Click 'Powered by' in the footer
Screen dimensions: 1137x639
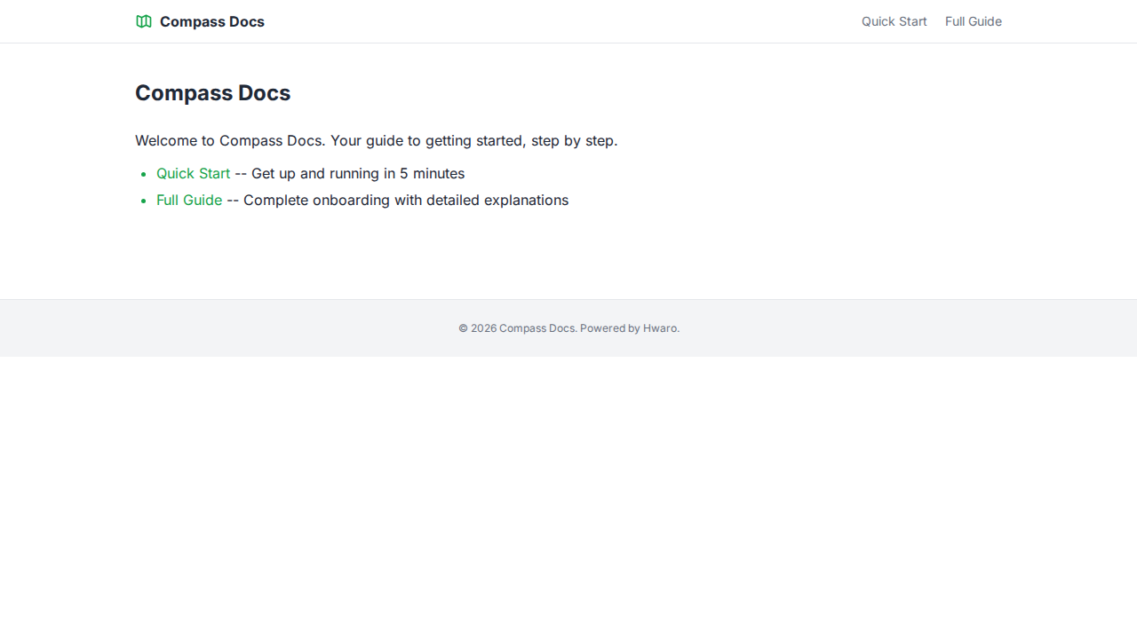coord(609,328)
